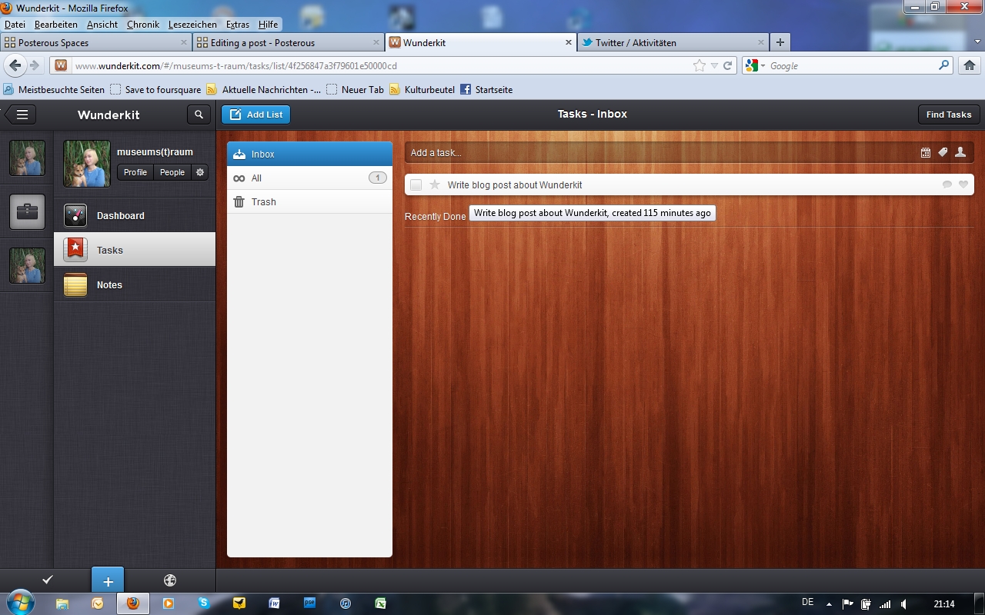Select the third workspace thumbnail in left strip
This screenshot has height=615, width=985.
tap(27, 265)
